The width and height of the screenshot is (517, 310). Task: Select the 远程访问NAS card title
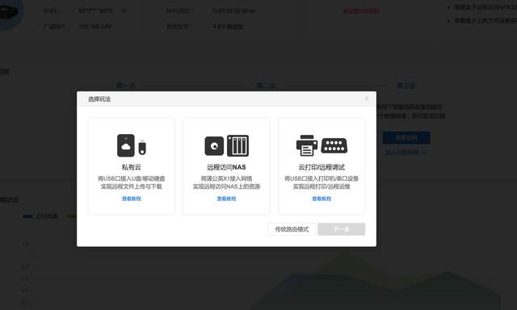coord(226,167)
